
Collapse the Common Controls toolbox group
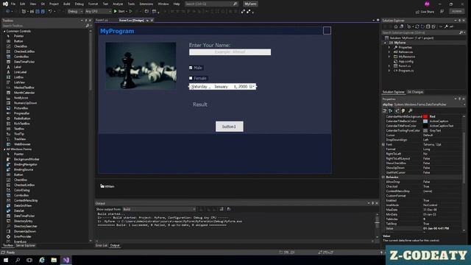point(4,31)
